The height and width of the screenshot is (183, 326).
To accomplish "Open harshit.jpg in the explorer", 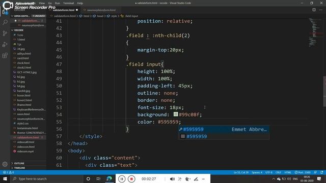I will point(23,91).
